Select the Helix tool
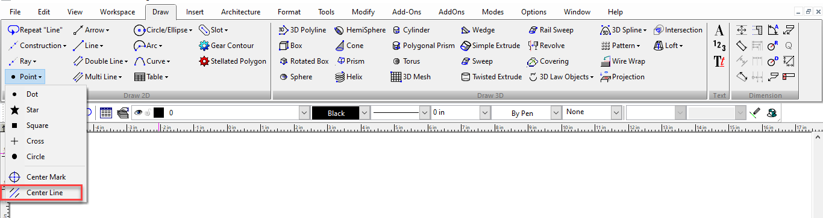823x218 pixels. (x=349, y=77)
